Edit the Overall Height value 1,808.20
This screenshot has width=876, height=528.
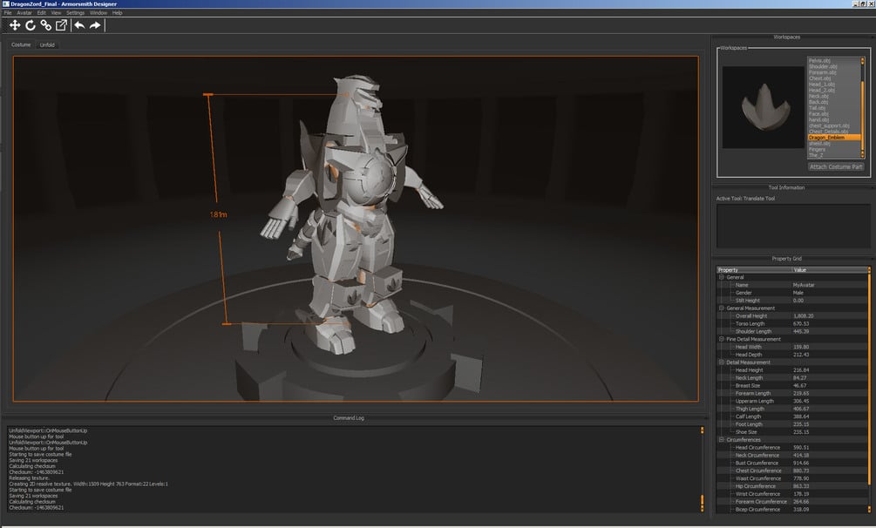click(829, 315)
